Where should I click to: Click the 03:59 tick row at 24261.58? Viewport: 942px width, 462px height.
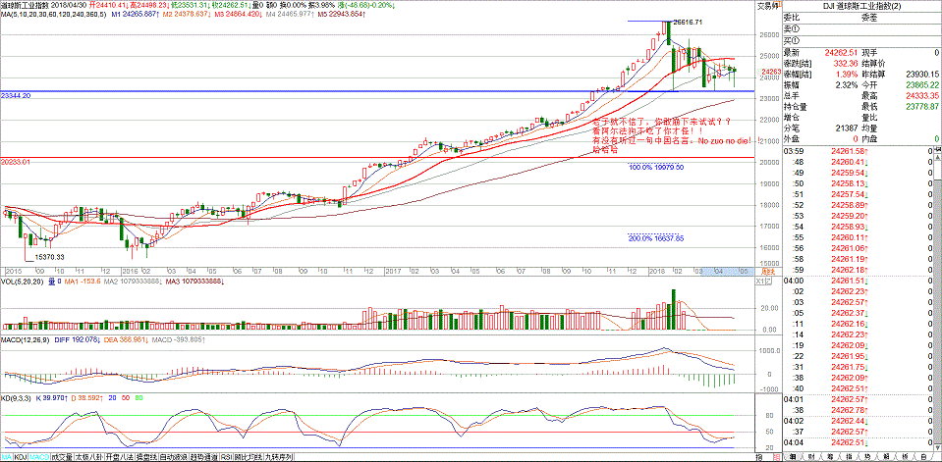859,152
